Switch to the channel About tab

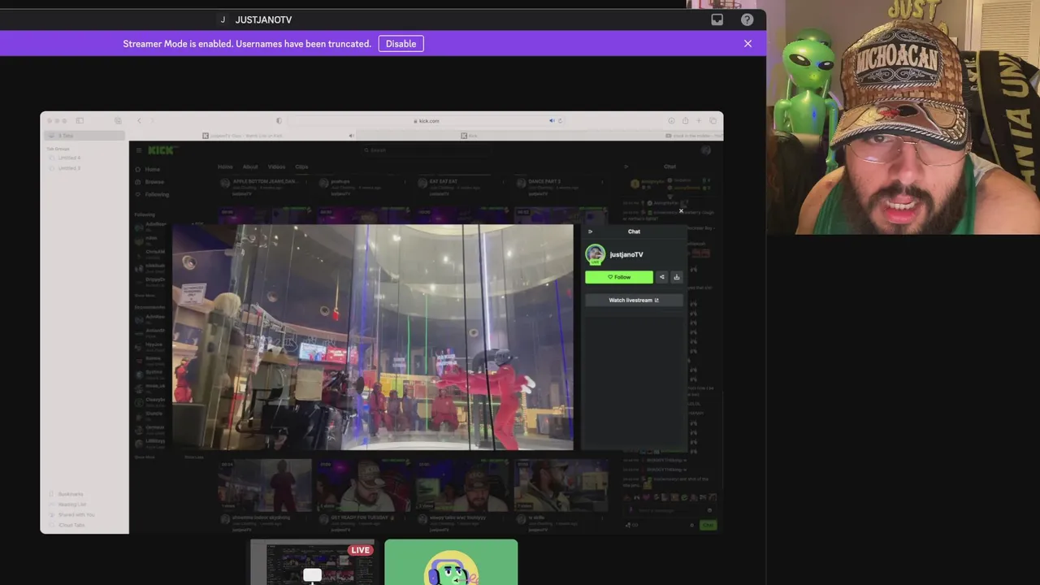pyautogui.click(x=250, y=167)
